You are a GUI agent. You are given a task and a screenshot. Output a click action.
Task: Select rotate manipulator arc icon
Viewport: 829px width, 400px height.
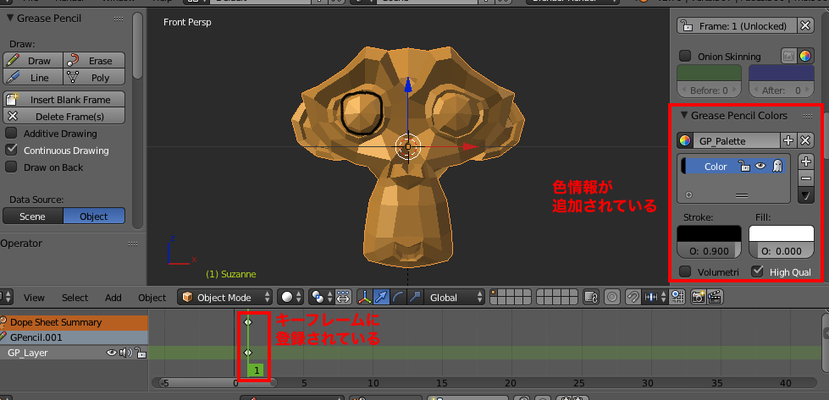[x=398, y=298]
